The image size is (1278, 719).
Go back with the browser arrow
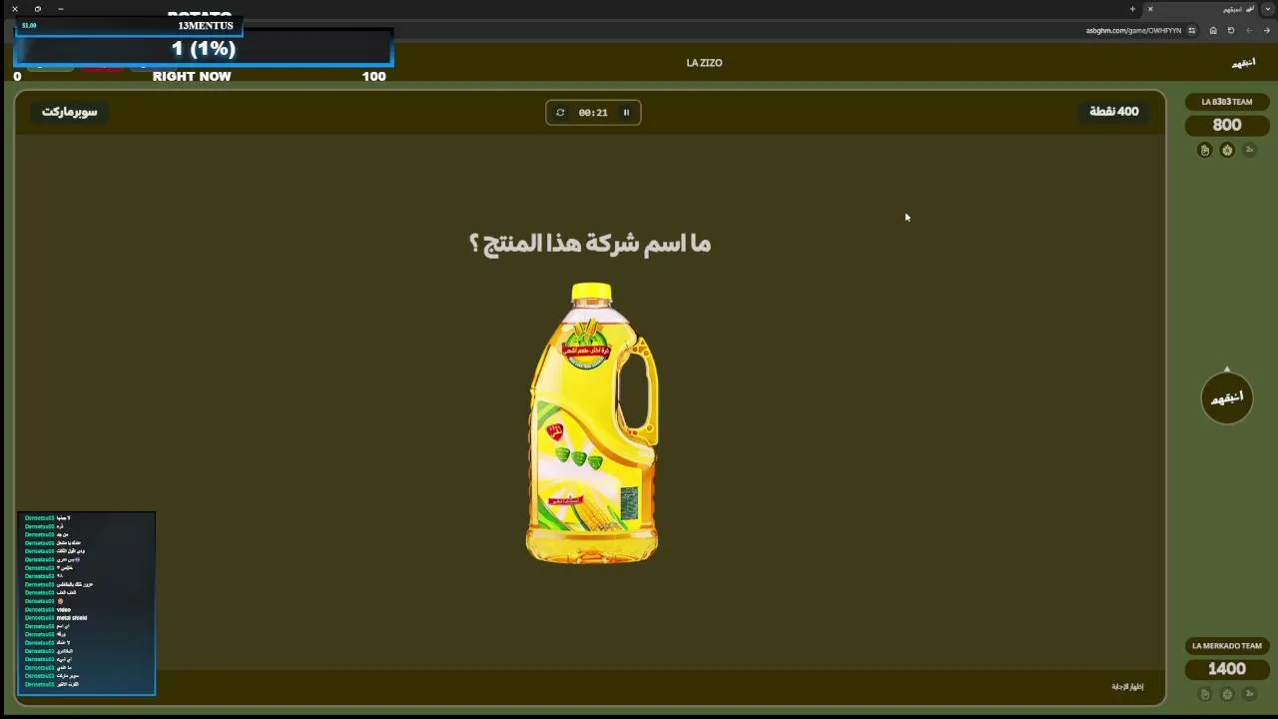point(1265,30)
